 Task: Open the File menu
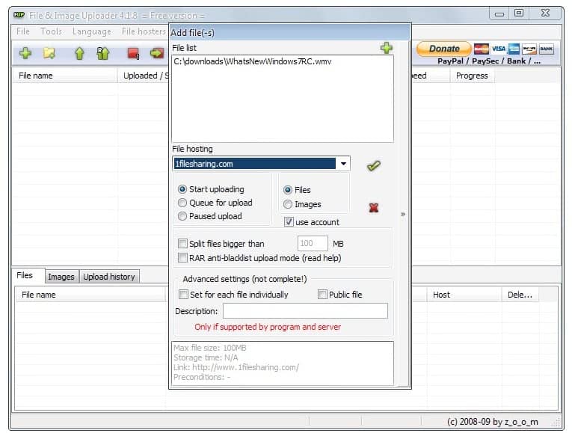(x=22, y=31)
